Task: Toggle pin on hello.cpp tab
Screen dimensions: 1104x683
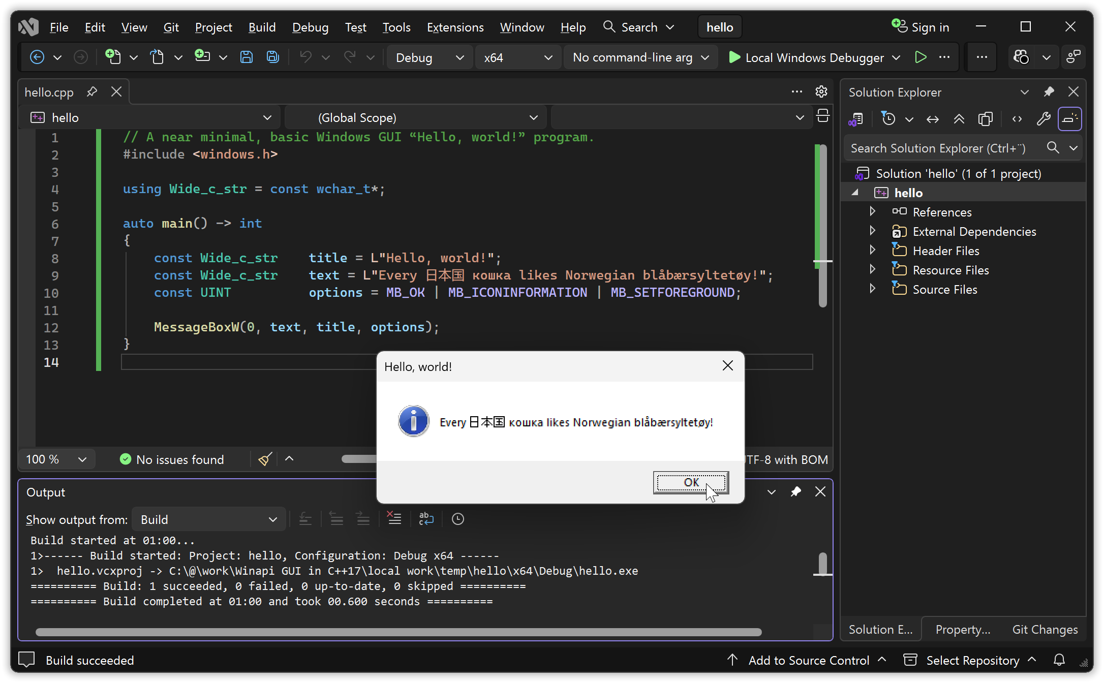Action: point(92,92)
